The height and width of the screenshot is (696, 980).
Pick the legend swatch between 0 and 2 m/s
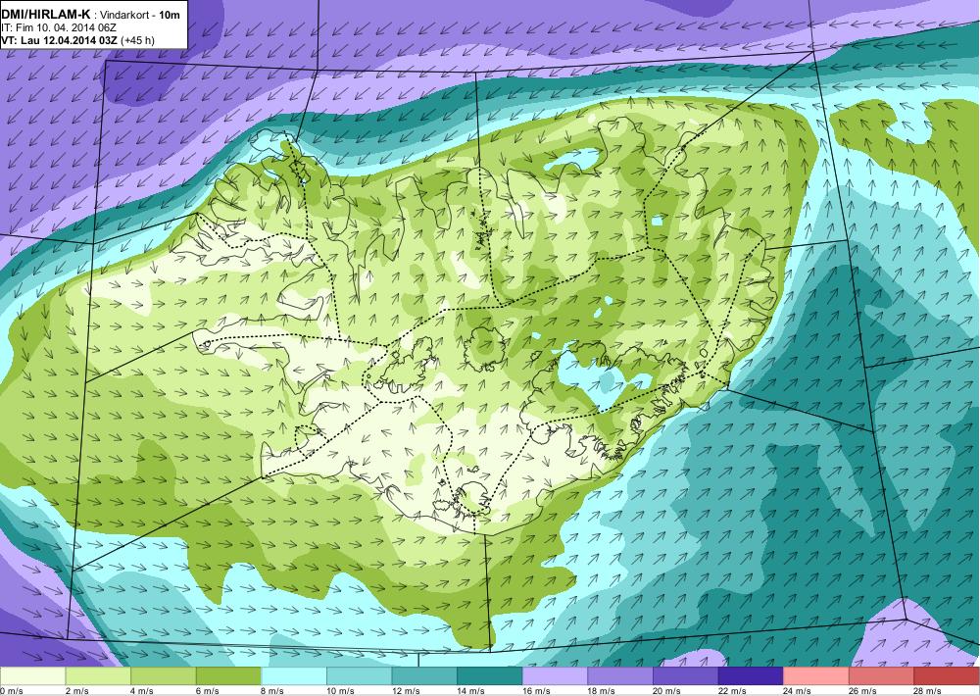(32, 675)
